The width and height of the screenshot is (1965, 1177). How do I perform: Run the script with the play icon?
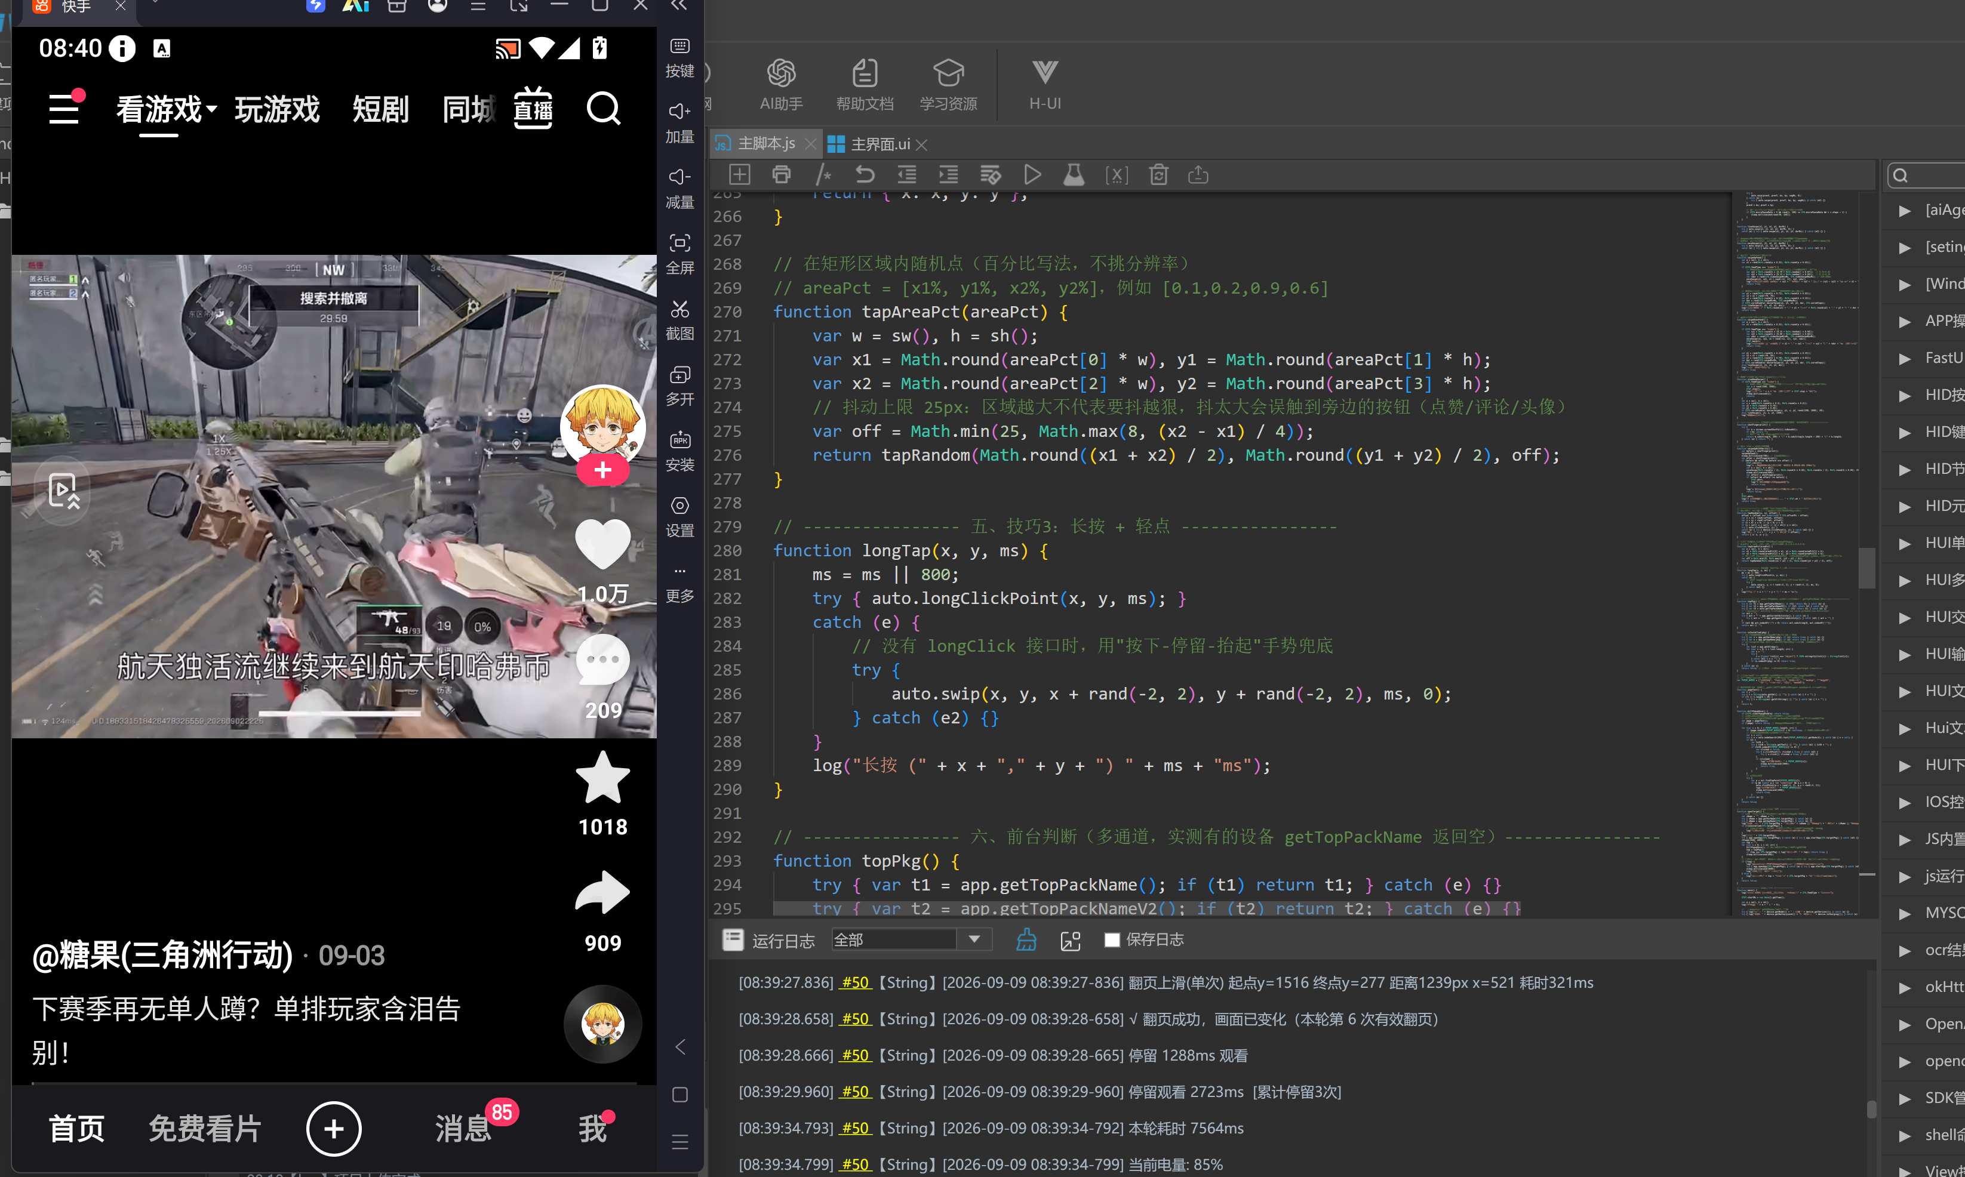[1032, 174]
